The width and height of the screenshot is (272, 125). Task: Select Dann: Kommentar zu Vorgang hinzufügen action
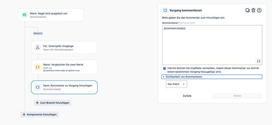tap(64, 87)
